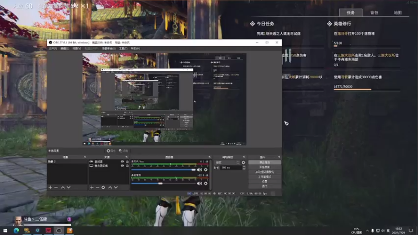418x235 pixels.
Task: Click the Start Recording button
Action: pos(264,167)
